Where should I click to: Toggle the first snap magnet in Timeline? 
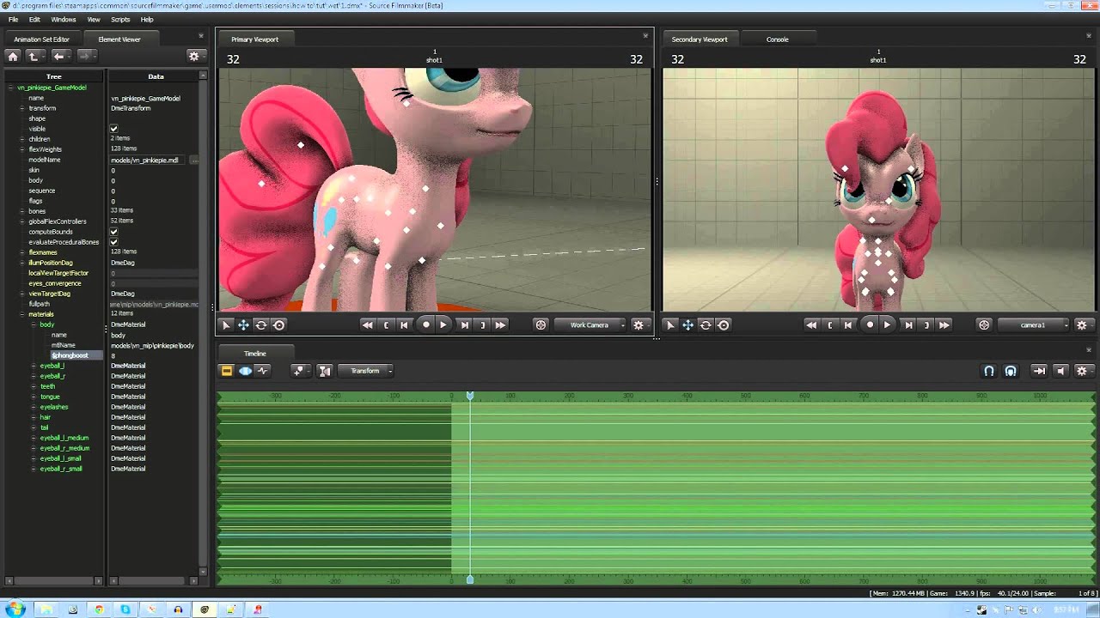pos(989,371)
